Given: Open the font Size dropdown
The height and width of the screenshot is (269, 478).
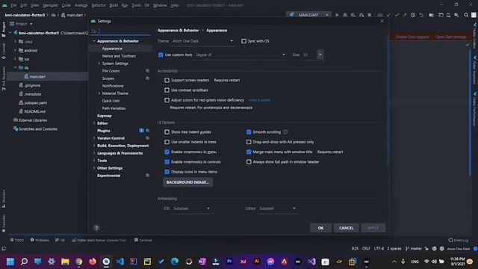Looking at the screenshot, I should [320, 55].
